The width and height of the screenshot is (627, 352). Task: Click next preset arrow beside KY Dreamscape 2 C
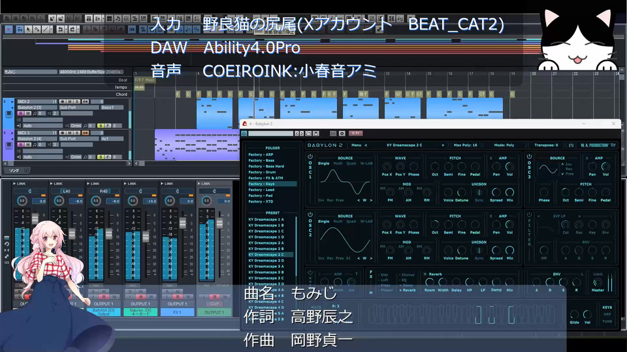pyautogui.click(x=443, y=145)
